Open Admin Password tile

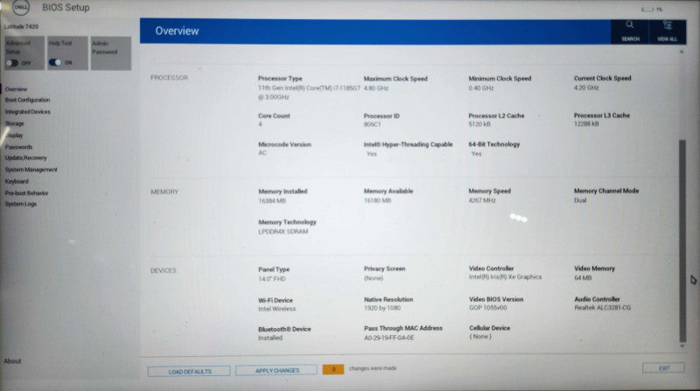point(111,53)
